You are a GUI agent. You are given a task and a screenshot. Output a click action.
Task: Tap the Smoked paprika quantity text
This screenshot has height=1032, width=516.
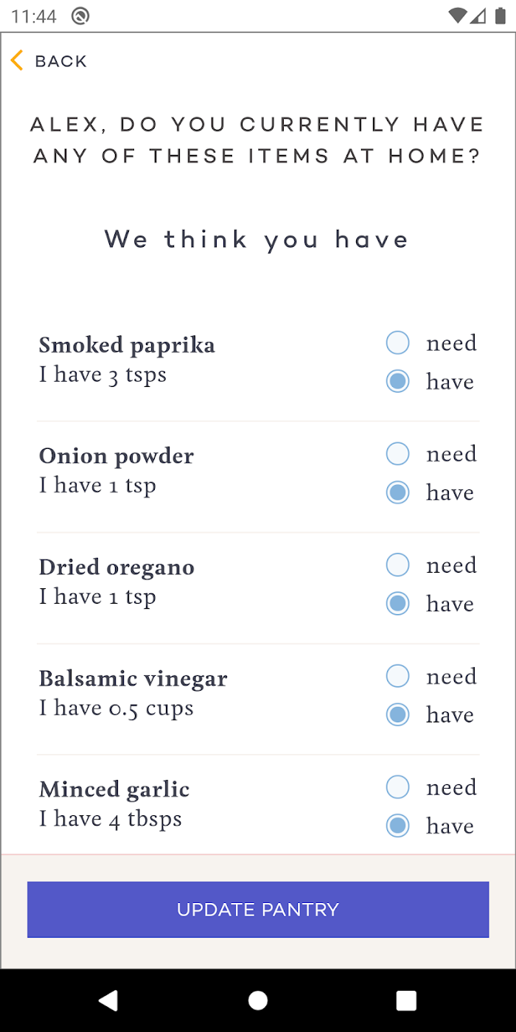(102, 375)
